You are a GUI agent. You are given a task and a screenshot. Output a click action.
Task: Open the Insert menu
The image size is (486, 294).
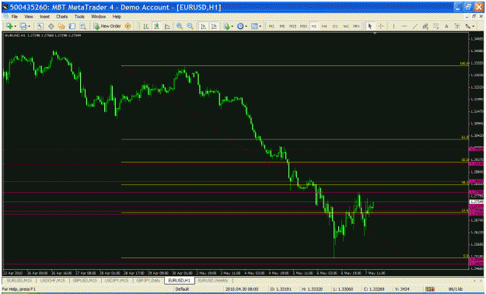point(44,16)
